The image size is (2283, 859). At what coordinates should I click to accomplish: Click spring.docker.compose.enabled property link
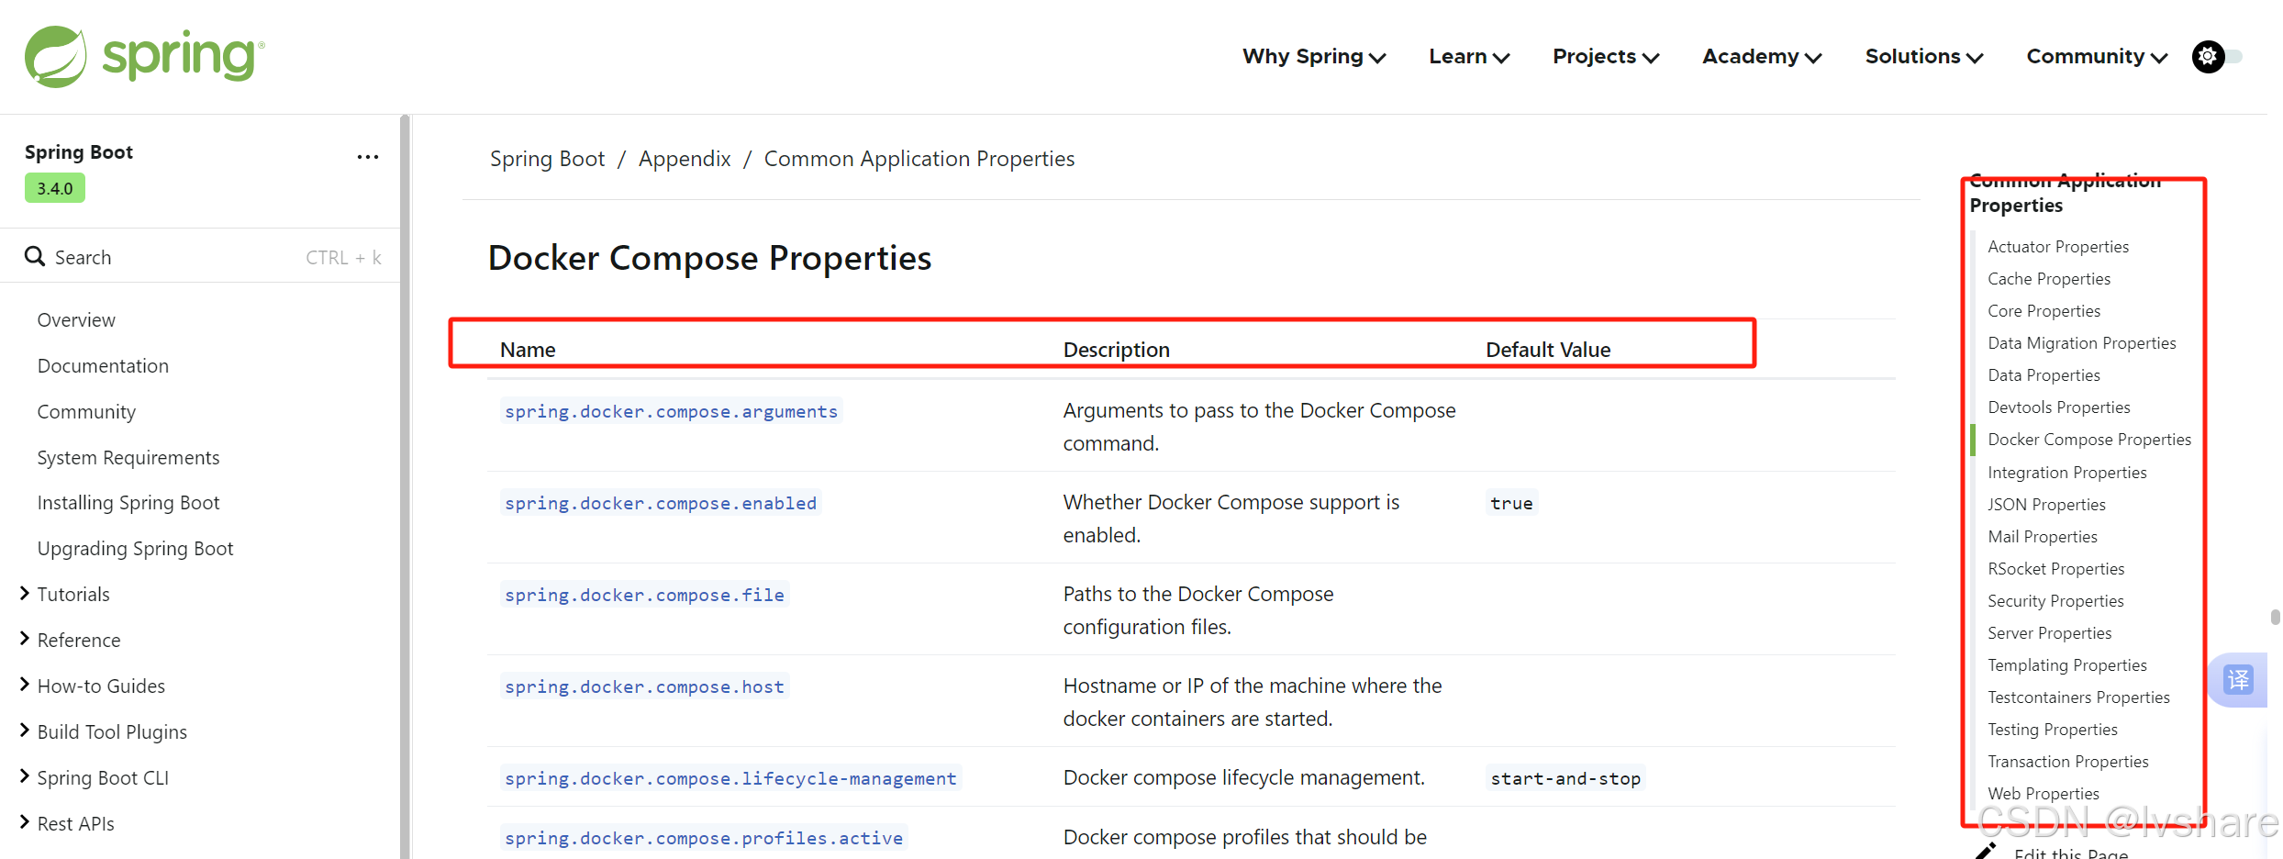[x=661, y=503]
